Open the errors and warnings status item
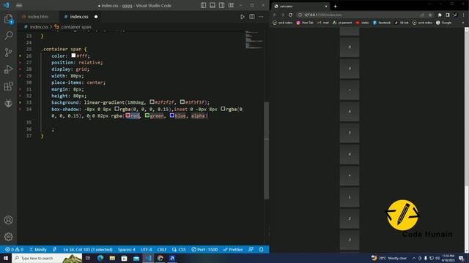This screenshot has width=469, height=263. click(14, 250)
